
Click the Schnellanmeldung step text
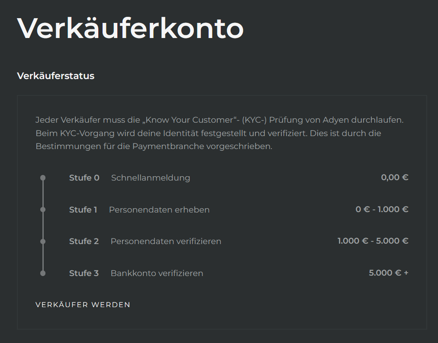coord(151,178)
